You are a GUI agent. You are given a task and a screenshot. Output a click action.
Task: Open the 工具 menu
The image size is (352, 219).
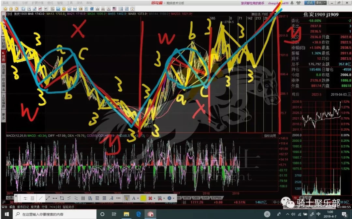pos(70,3)
